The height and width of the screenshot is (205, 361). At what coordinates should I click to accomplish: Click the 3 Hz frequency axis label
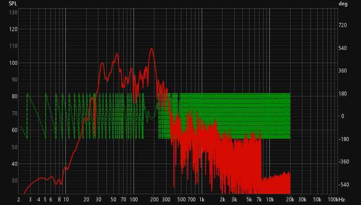[x=30, y=200]
